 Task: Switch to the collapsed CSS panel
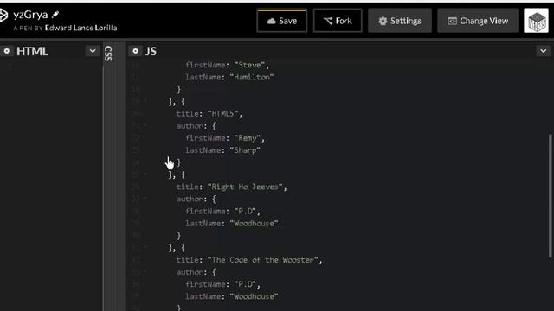[108, 54]
